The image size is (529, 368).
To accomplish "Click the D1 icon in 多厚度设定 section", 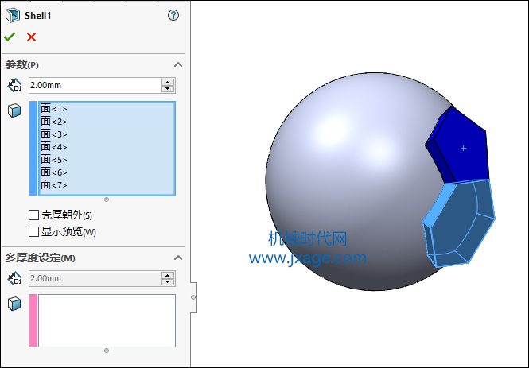I will click(x=14, y=278).
